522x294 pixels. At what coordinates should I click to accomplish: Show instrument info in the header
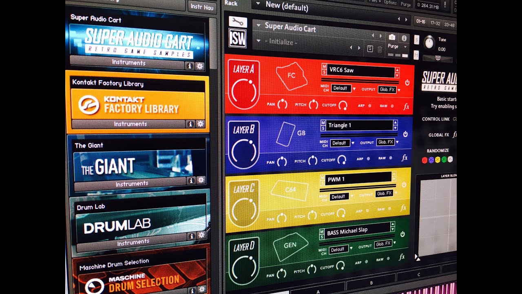[404, 38]
